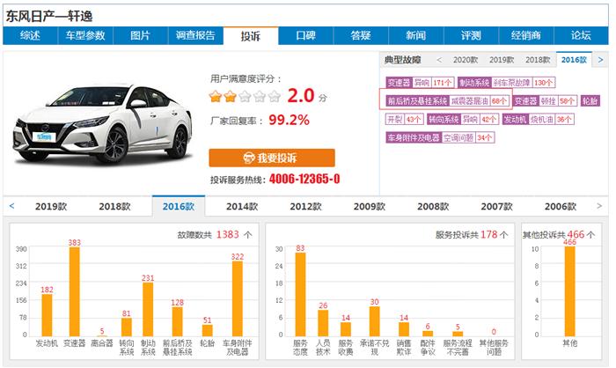Go to the 调查报告 tab
This screenshot has height=368, width=616.
[x=195, y=36]
